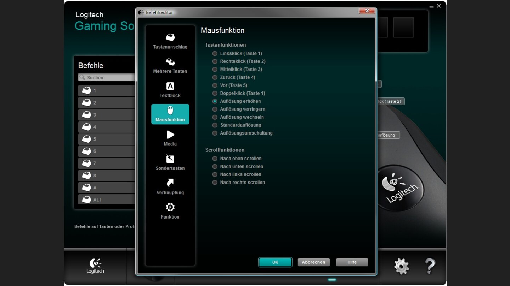Choose the Auflösung verringern option
The image size is (510, 286).
(x=215, y=109)
